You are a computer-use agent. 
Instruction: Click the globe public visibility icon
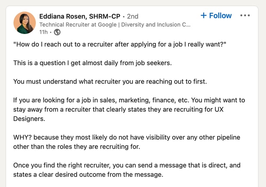pyautogui.click(x=57, y=32)
